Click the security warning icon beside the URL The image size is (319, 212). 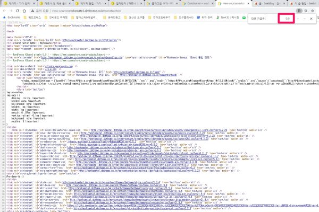point(32,10)
